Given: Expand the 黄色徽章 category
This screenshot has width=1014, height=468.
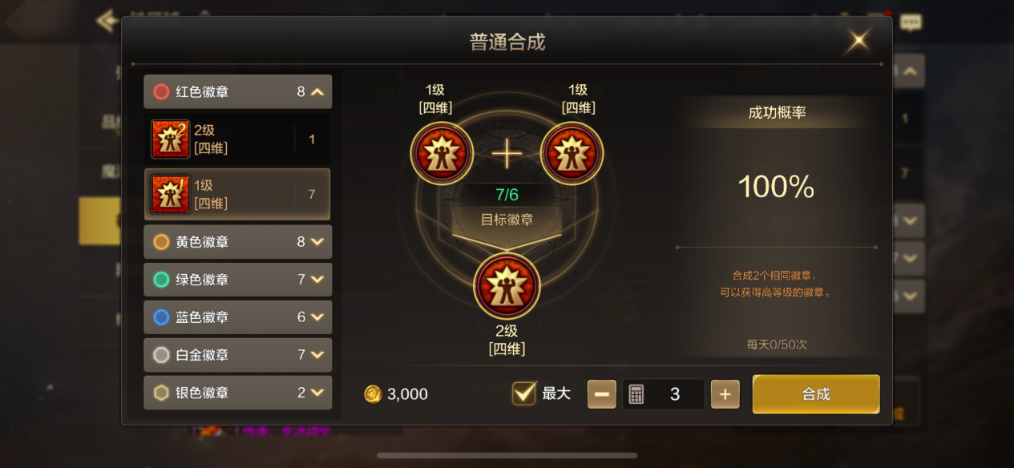Looking at the screenshot, I should [237, 242].
